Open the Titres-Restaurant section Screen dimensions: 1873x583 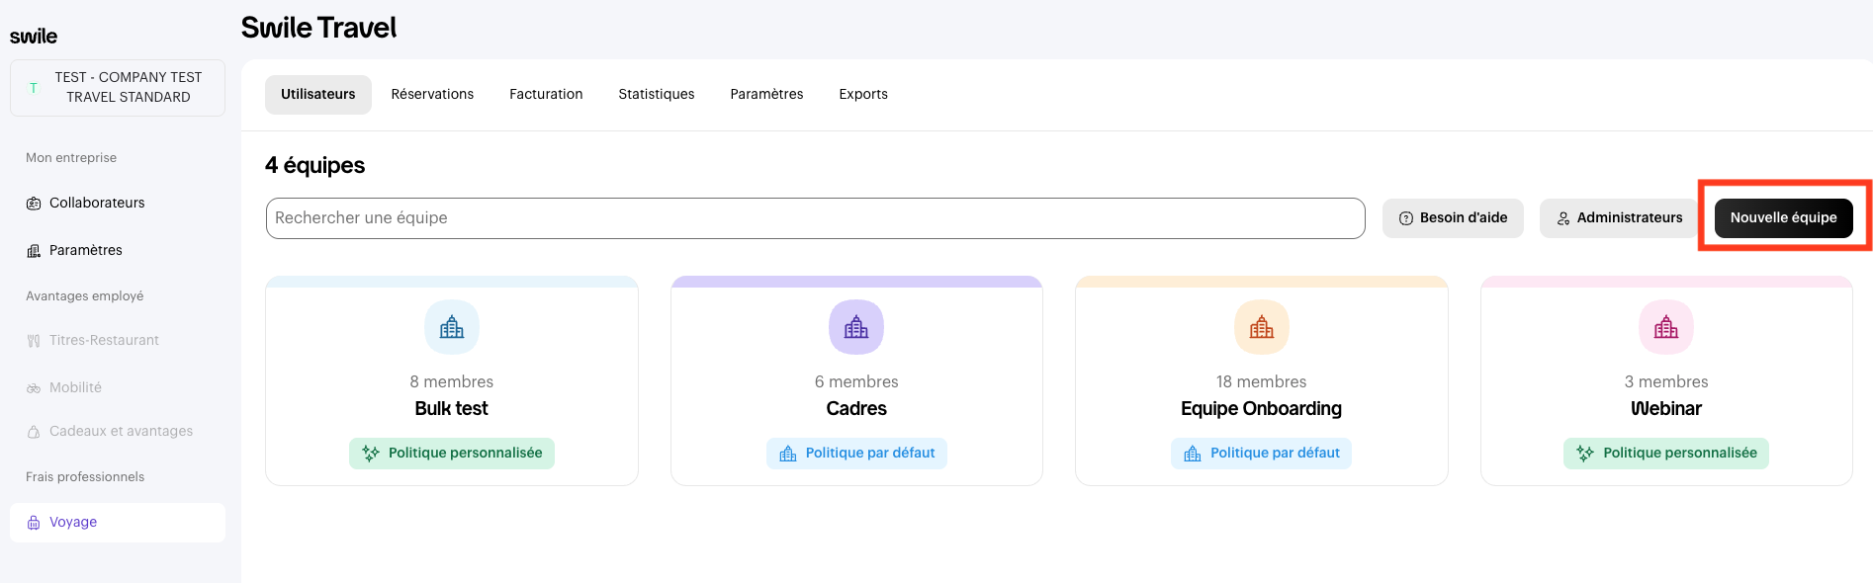click(x=104, y=340)
